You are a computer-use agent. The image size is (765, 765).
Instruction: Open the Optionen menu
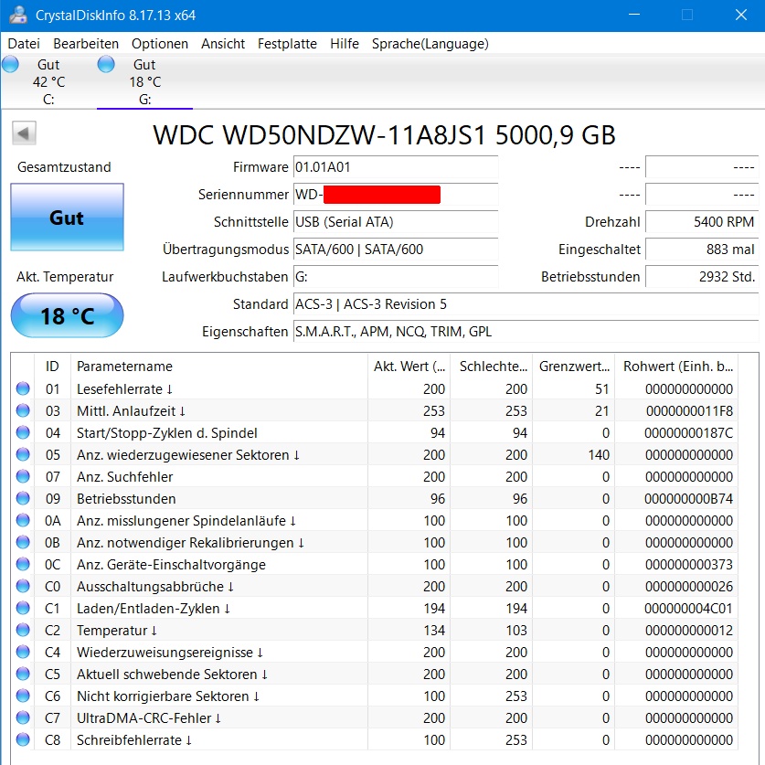160,44
